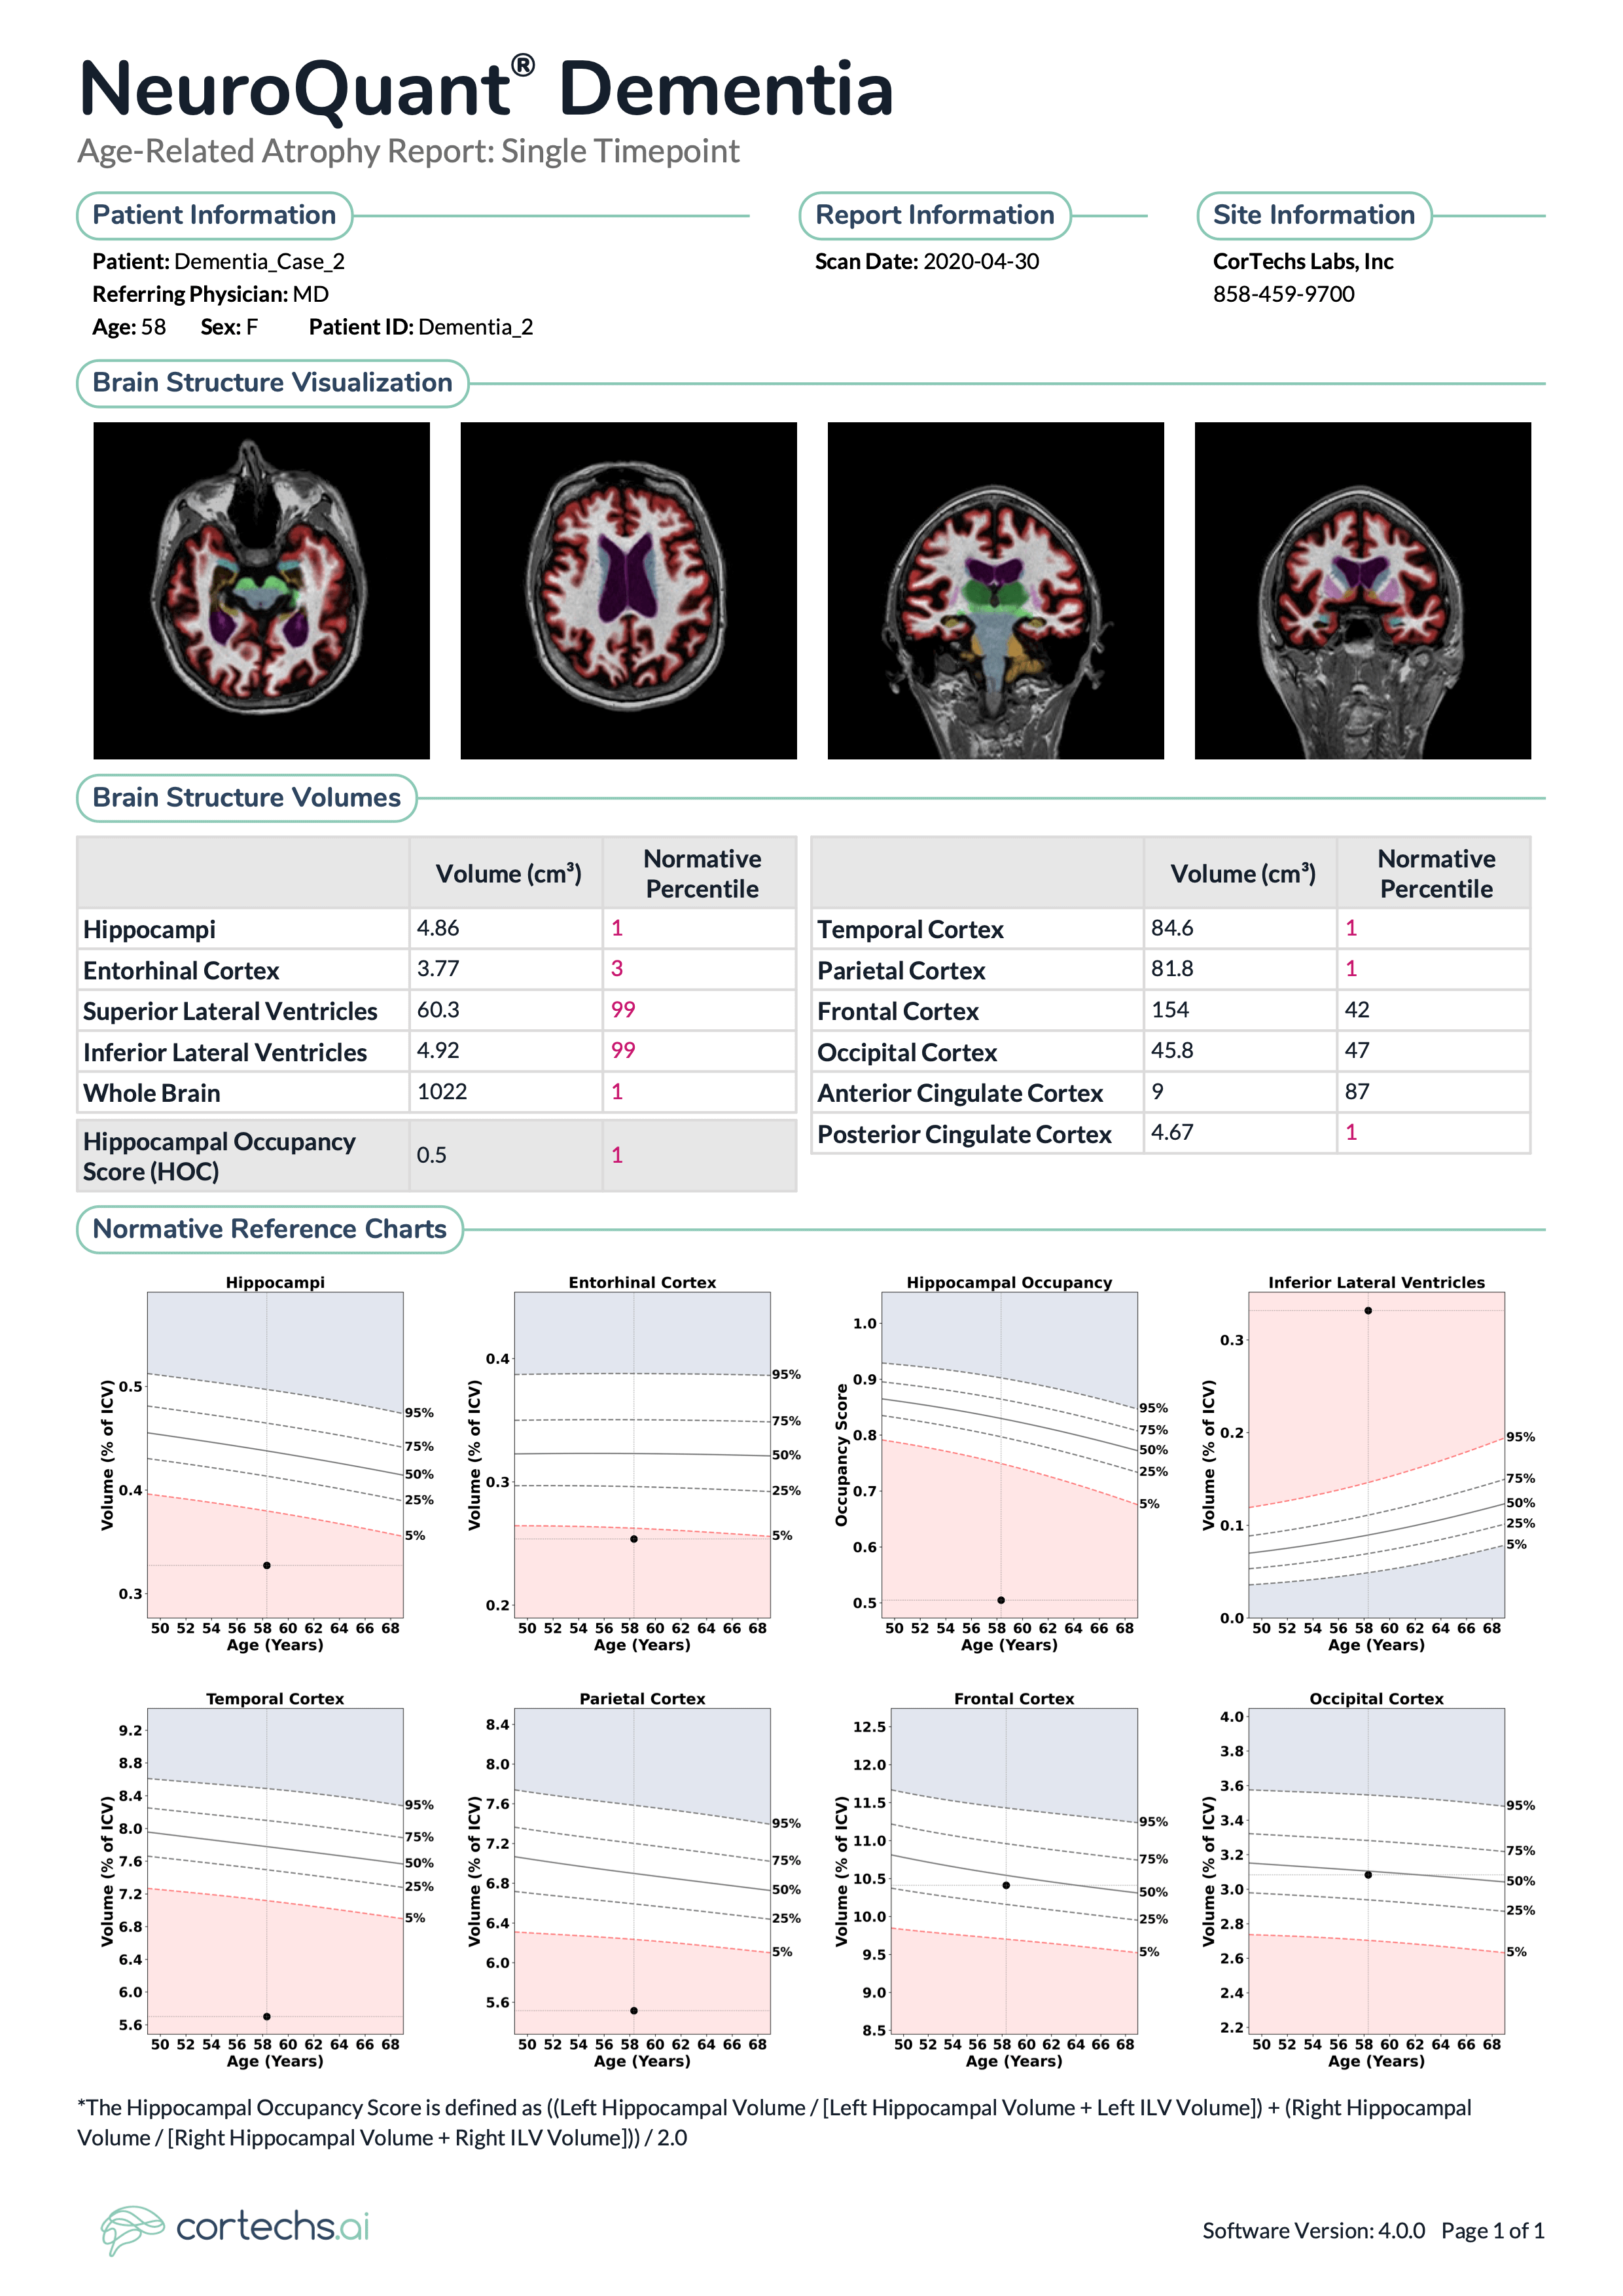Click the Parietal Cortex row label

tap(901, 971)
